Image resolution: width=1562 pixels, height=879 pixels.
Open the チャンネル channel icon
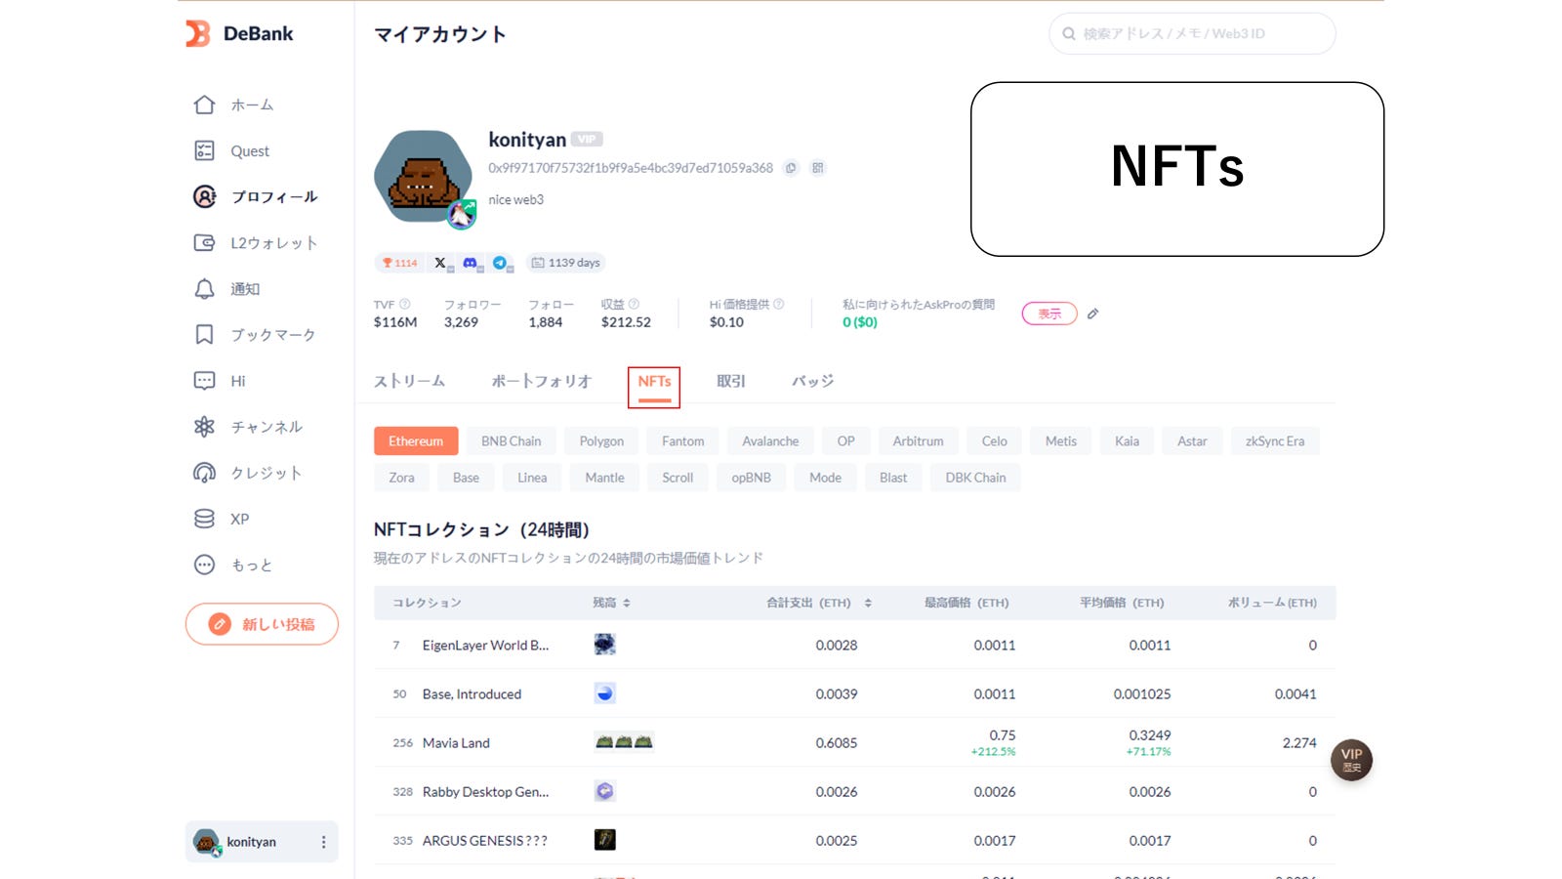pos(204,427)
